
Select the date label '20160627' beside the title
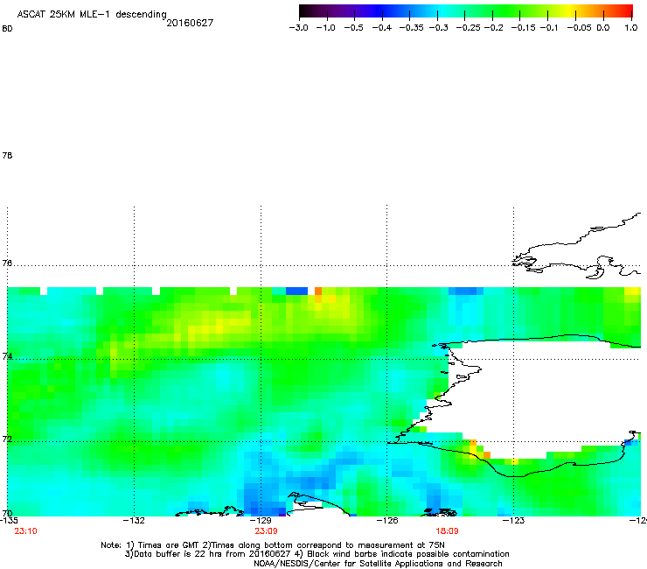(190, 23)
